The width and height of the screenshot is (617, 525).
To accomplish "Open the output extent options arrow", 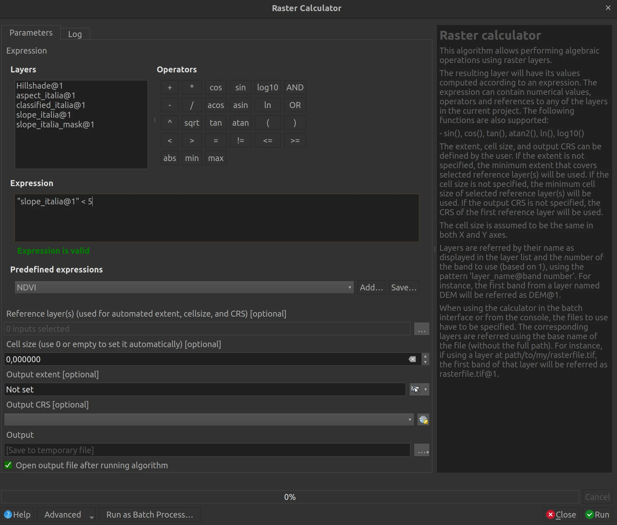I will (425, 389).
